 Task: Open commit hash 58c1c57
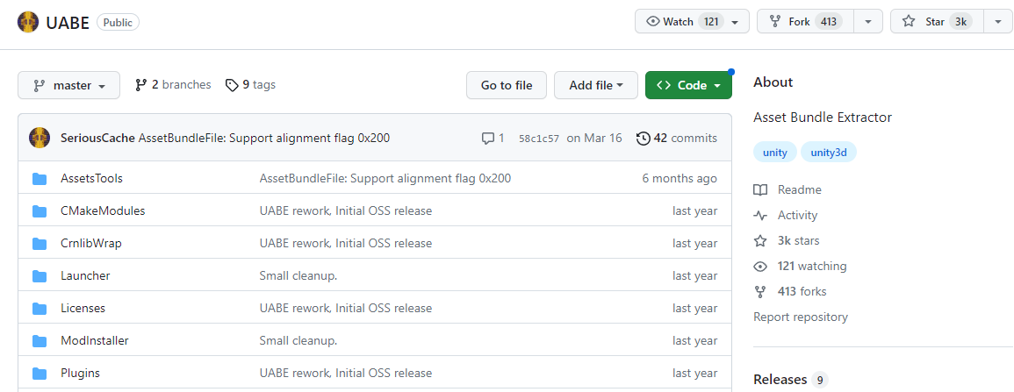[x=539, y=139]
